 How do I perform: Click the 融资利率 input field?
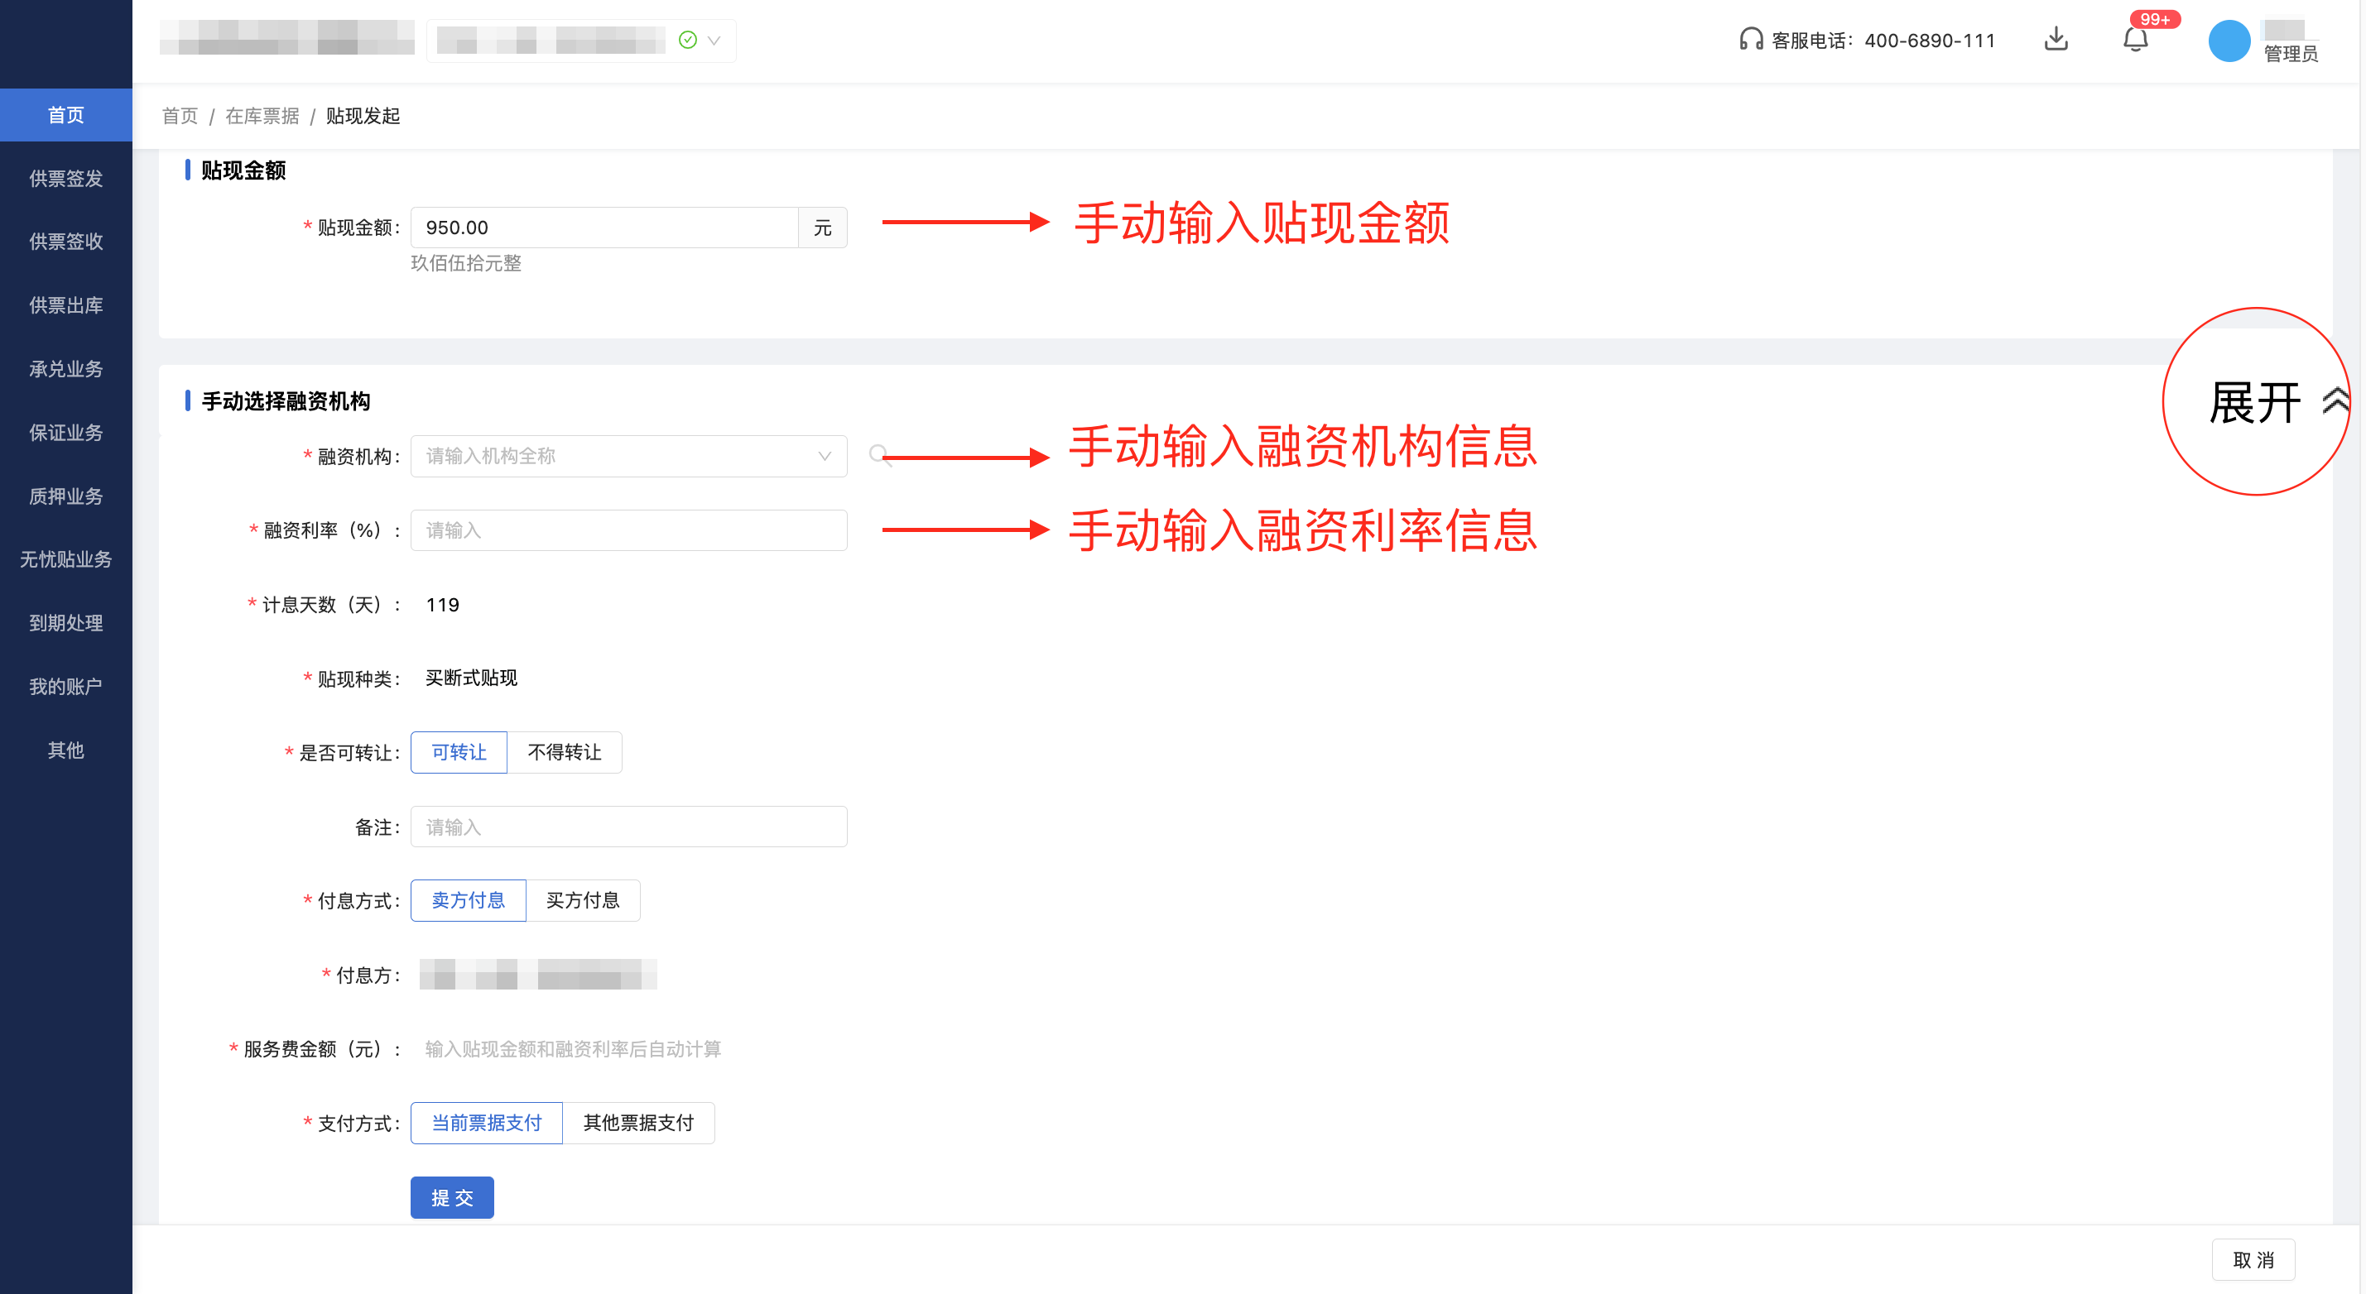coord(628,530)
